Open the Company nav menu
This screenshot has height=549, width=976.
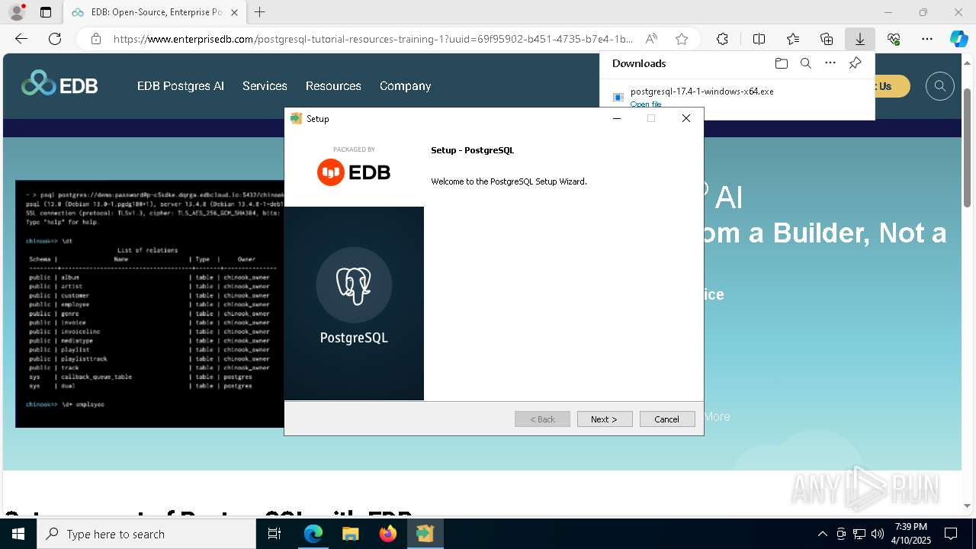pyautogui.click(x=405, y=86)
